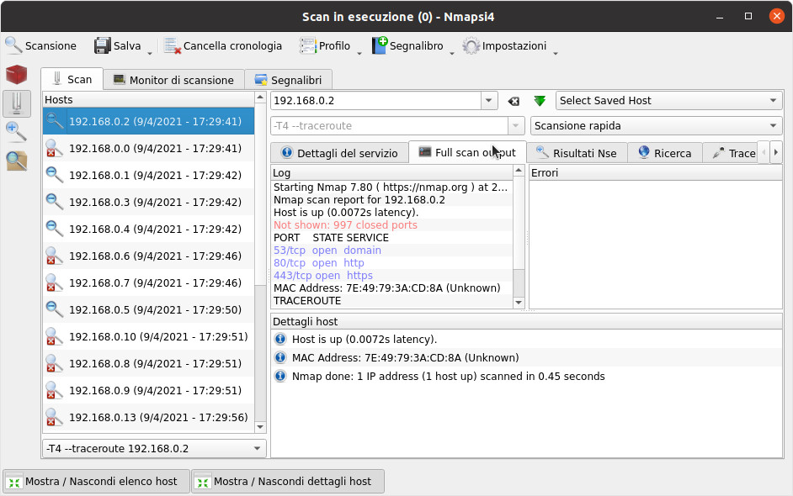Click the clear host address icon
The height and width of the screenshot is (496, 793).
click(514, 101)
